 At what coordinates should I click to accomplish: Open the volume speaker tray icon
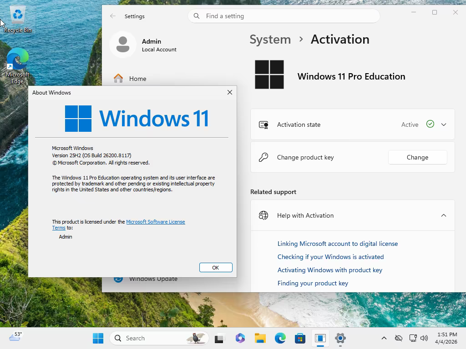[424, 338]
